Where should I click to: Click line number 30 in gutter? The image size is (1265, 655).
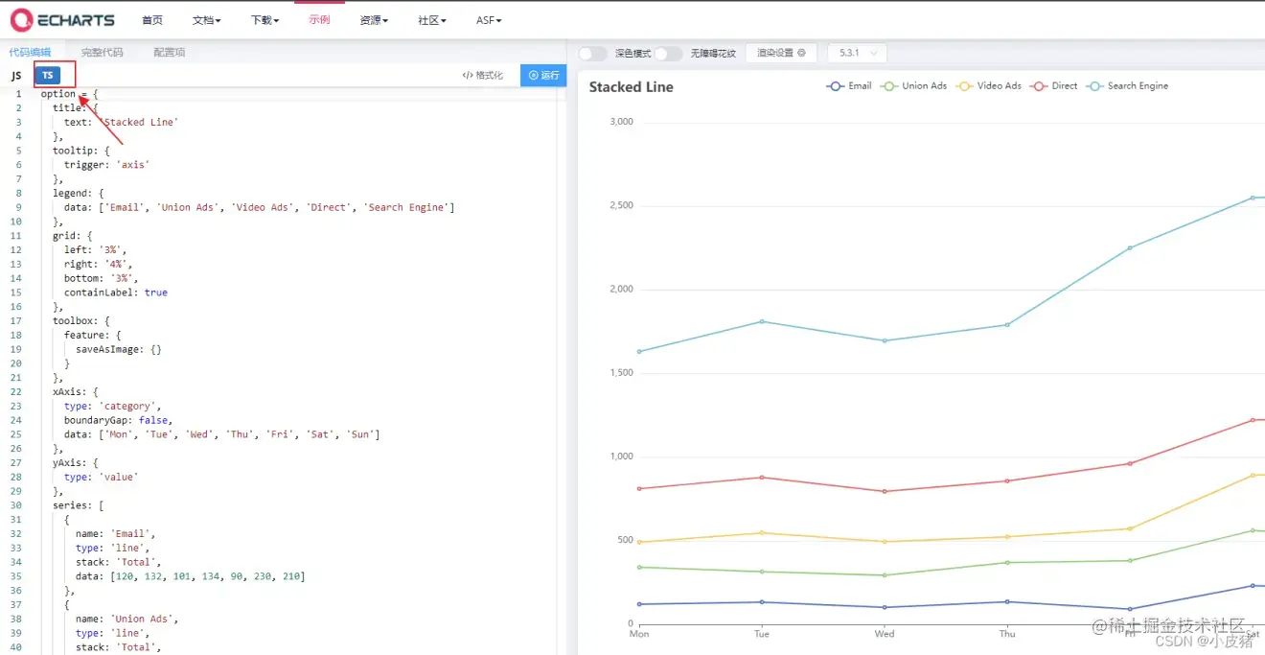click(x=15, y=505)
